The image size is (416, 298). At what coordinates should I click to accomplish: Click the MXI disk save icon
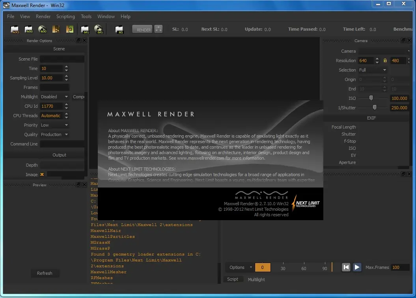tap(42, 29)
